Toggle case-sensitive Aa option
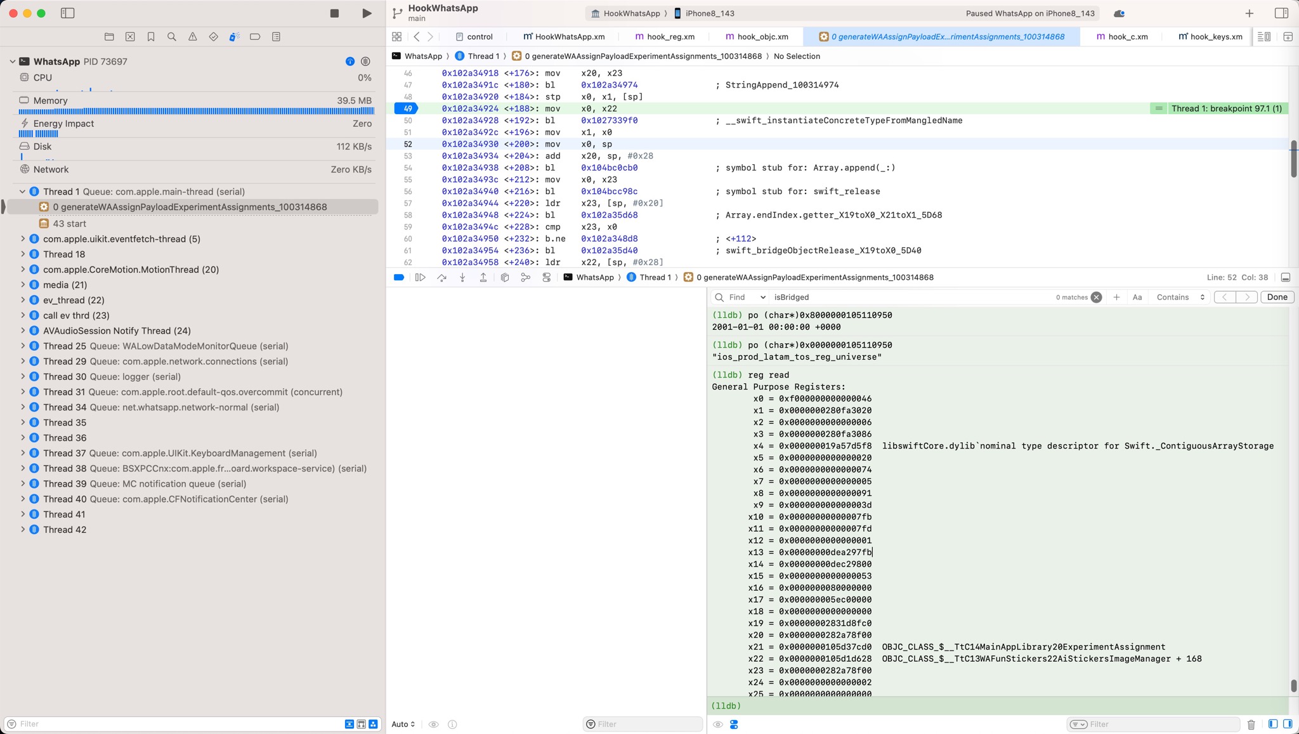The width and height of the screenshot is (1299, 734). tap(1137, 297)
